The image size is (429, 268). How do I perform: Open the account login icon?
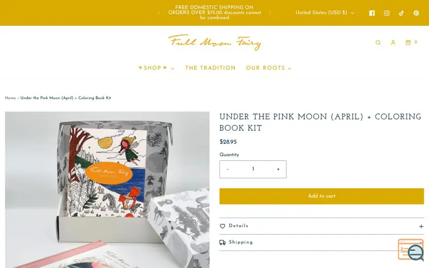[x=393, y=42]
